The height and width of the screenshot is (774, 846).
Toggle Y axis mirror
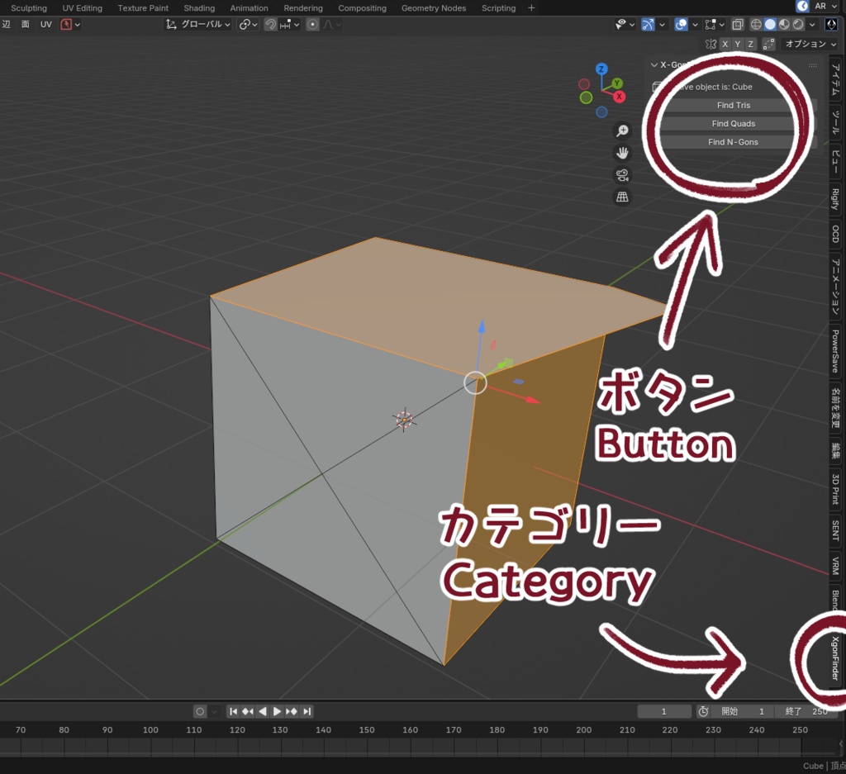coord(738,45)
